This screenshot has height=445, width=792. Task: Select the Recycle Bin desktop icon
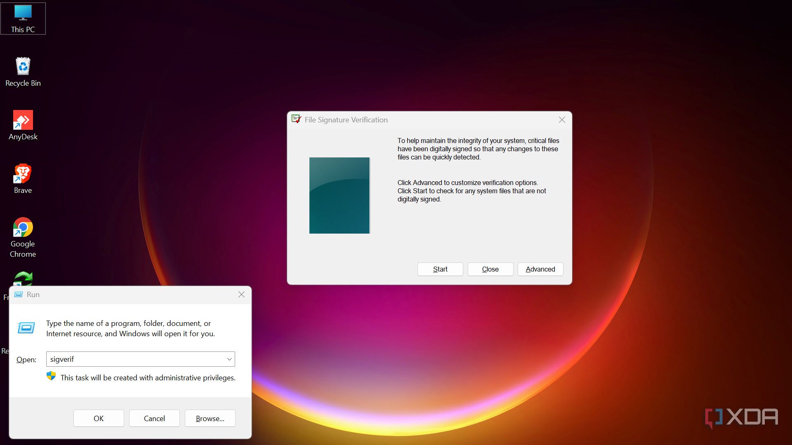click(23, 72)
